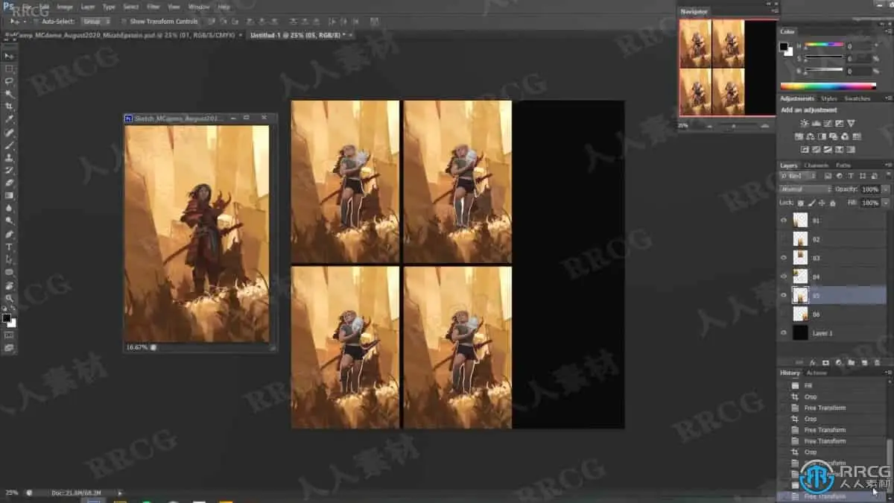This screenshot has height=503, width=894.
Task: Open the Image menu
Action: point(65,7)
